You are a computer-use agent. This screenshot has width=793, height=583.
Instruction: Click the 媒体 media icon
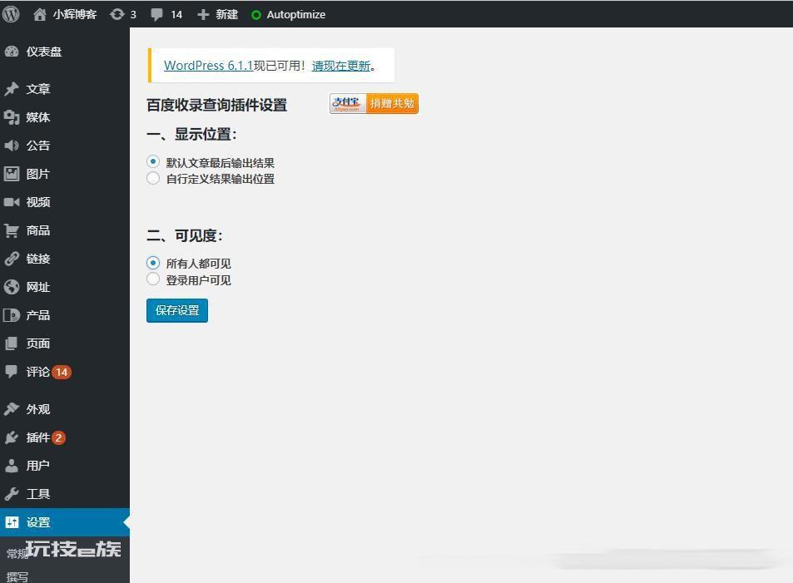(11, 117)
